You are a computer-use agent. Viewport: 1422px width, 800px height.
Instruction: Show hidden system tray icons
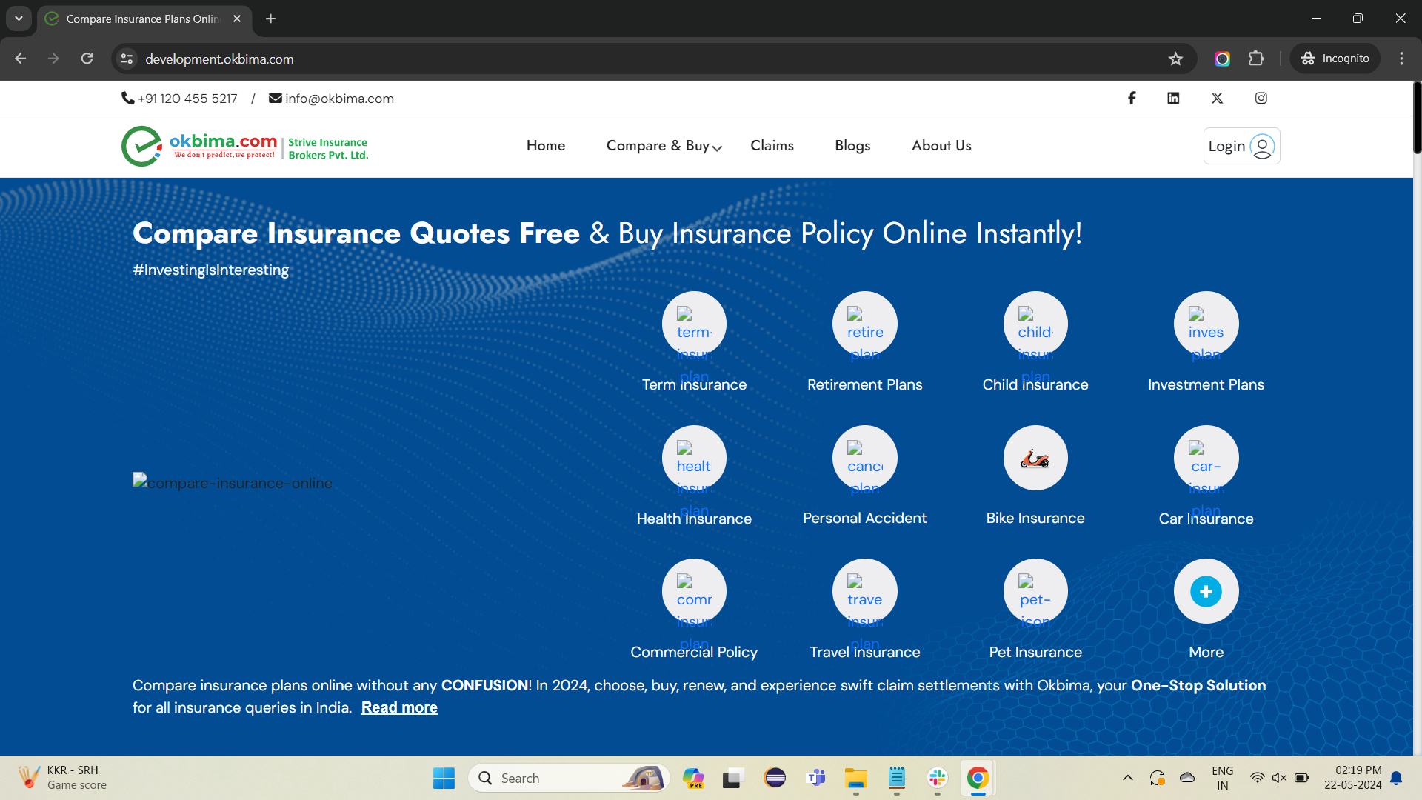1127,778
